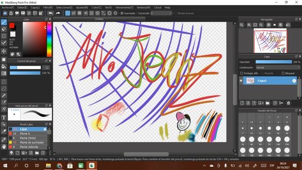Click the Undo arrow in toolbar

pyautogui.click(x=50, y=13)
